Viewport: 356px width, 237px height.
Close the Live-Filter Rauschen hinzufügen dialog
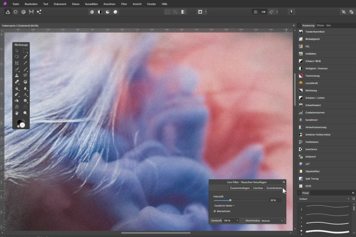pos(284,182)
